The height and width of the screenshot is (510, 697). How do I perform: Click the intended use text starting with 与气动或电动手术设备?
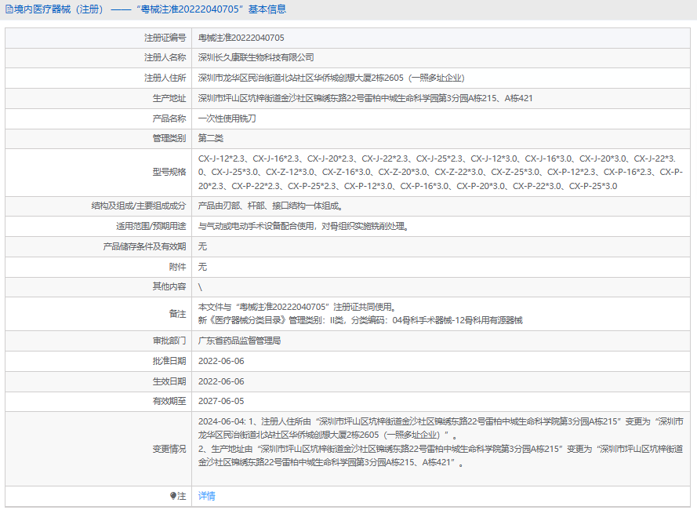(x=303, y=226)
